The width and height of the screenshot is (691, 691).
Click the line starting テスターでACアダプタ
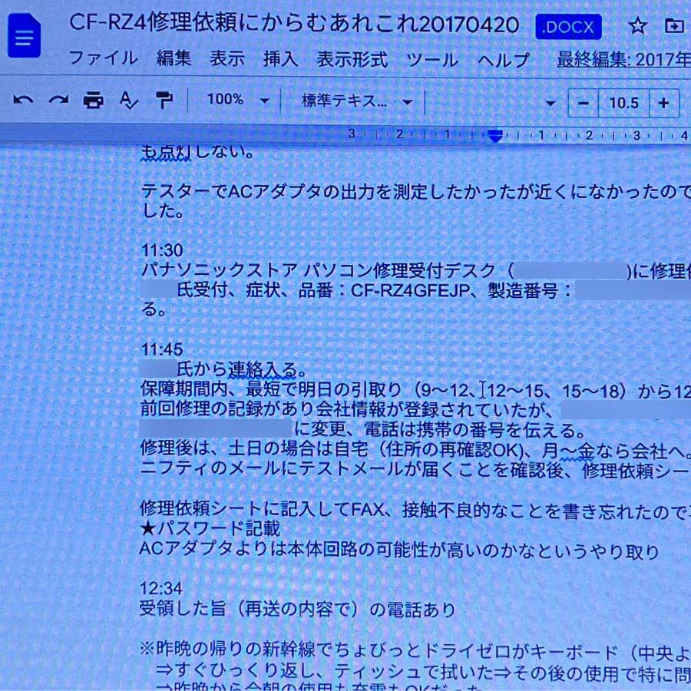(416, 192)
